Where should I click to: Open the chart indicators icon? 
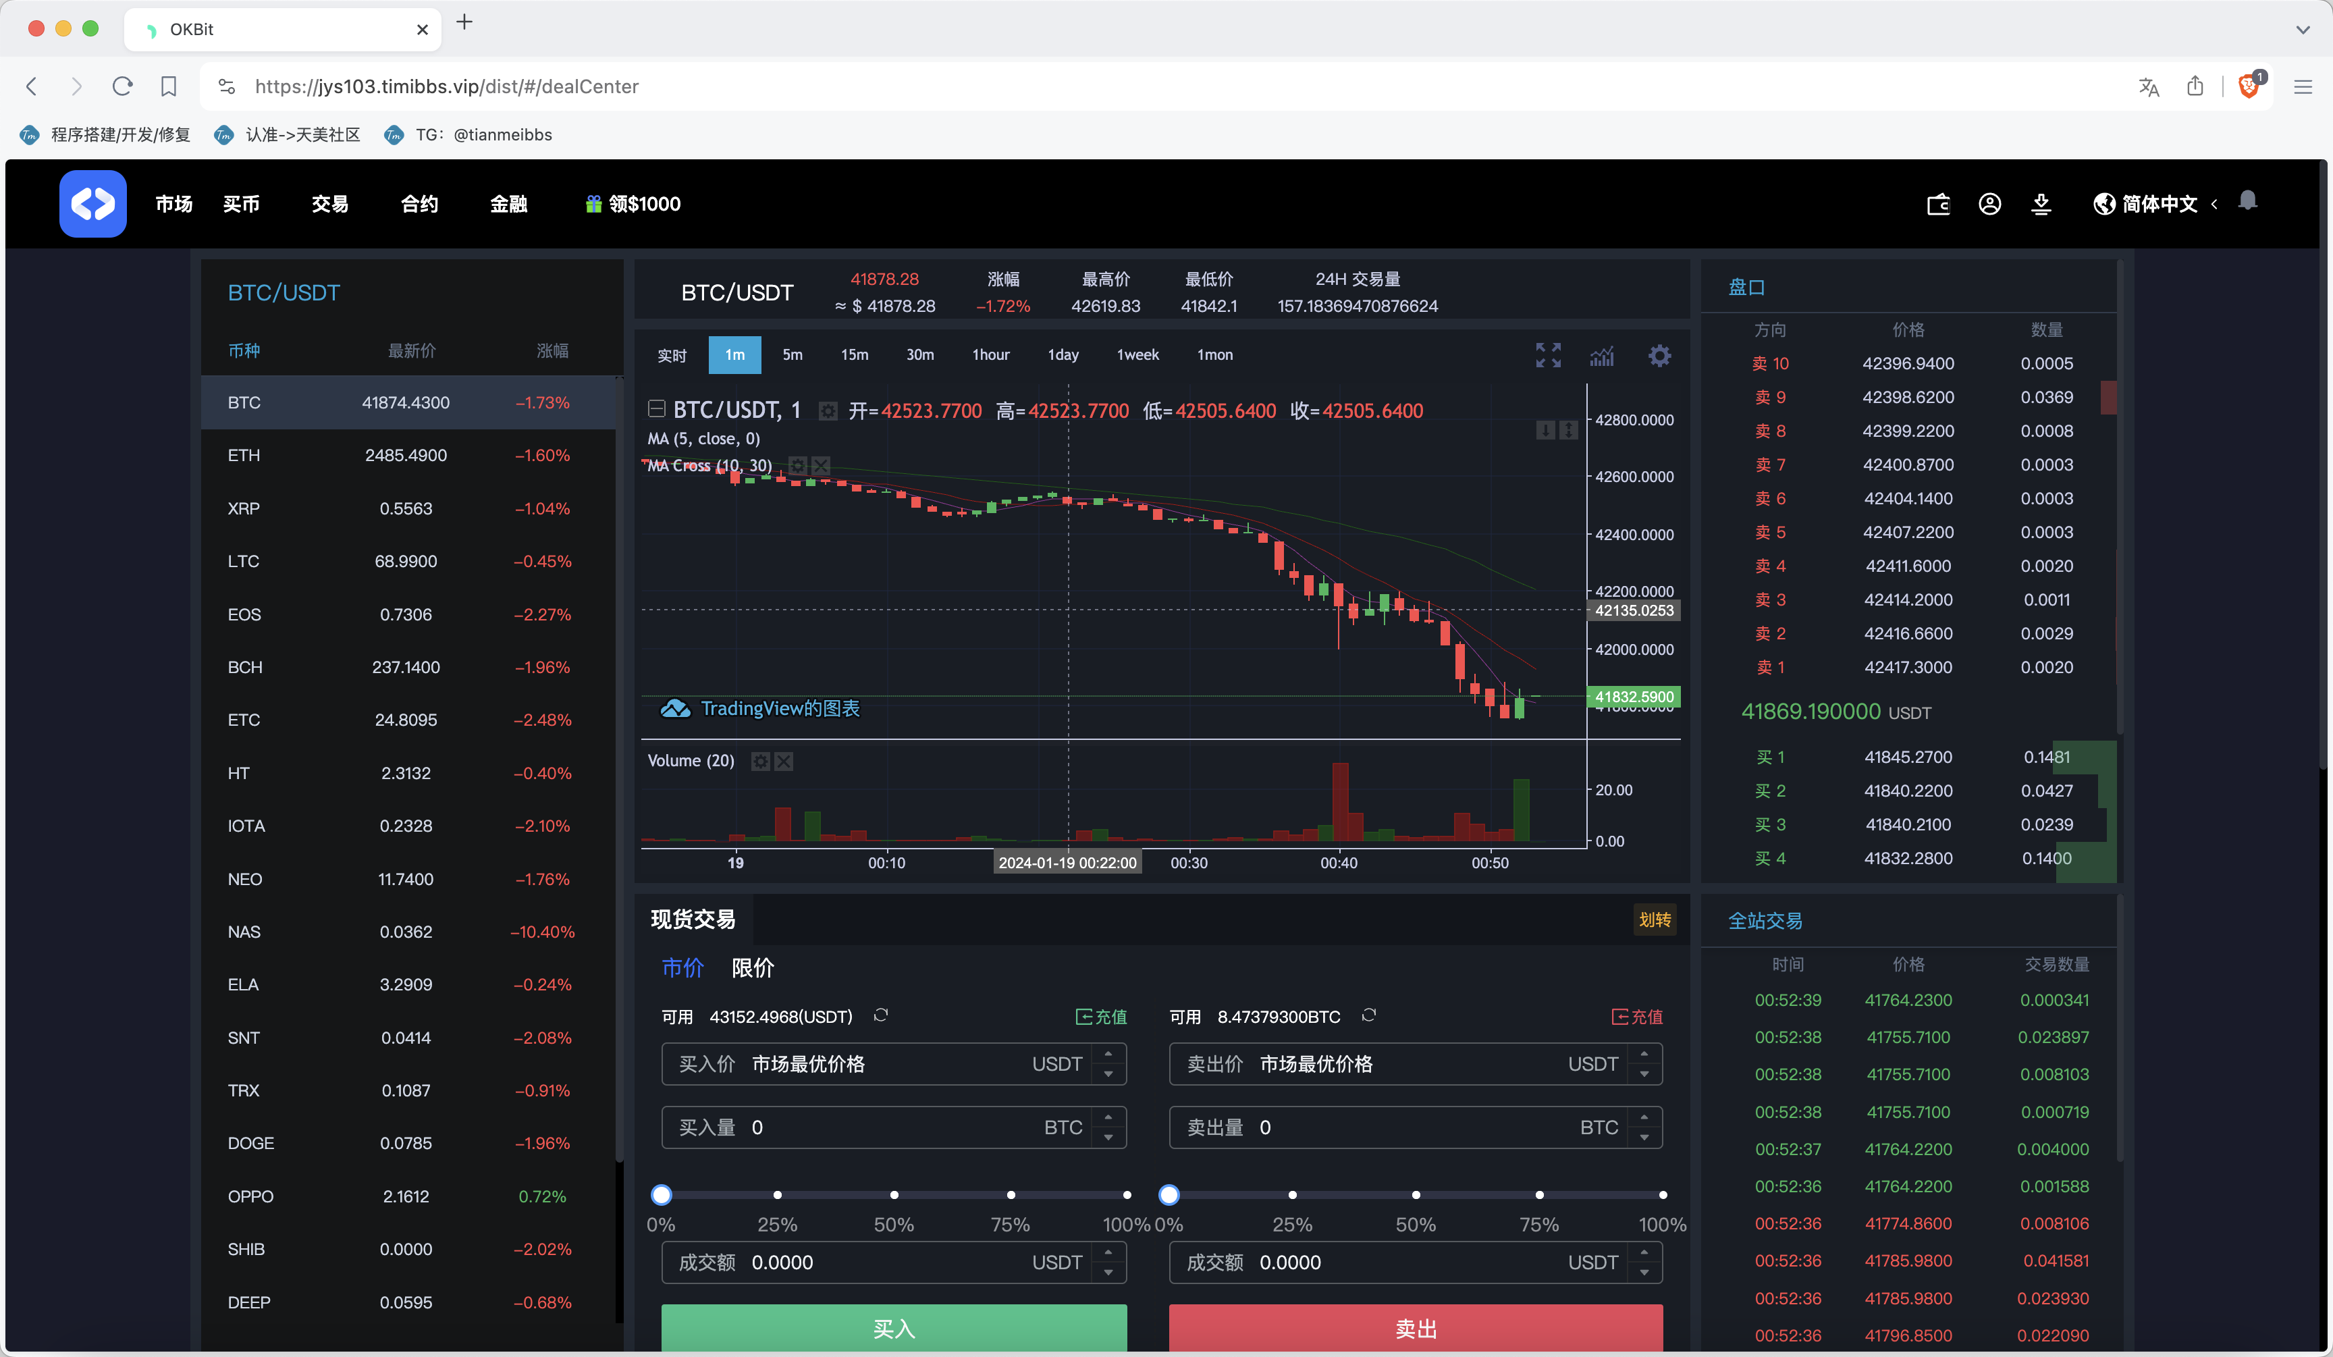tap(1603, 355)
